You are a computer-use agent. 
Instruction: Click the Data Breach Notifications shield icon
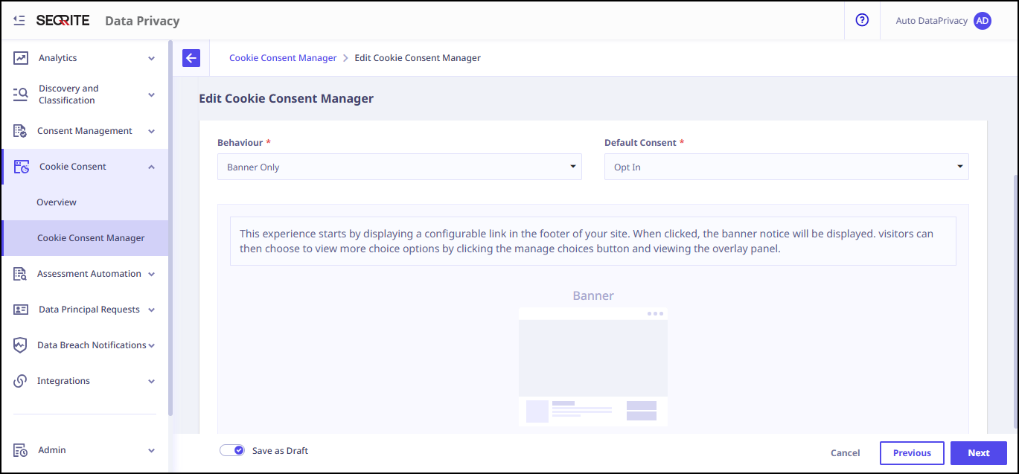tap(21, 345)
